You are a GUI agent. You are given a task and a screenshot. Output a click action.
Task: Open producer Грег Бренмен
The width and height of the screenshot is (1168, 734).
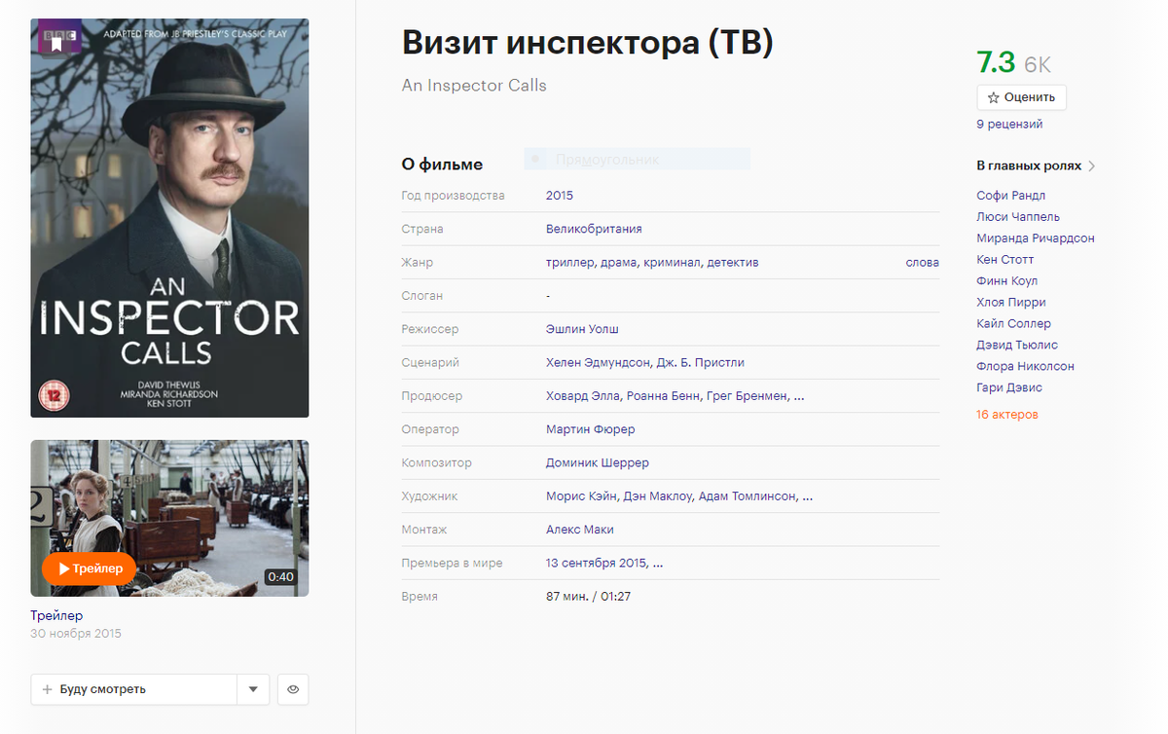[745, 396]
